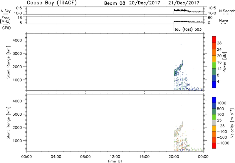Click the 08:00 time axis label
The width and height of the screenshot is (235, 163).
(x=85, y=157)
